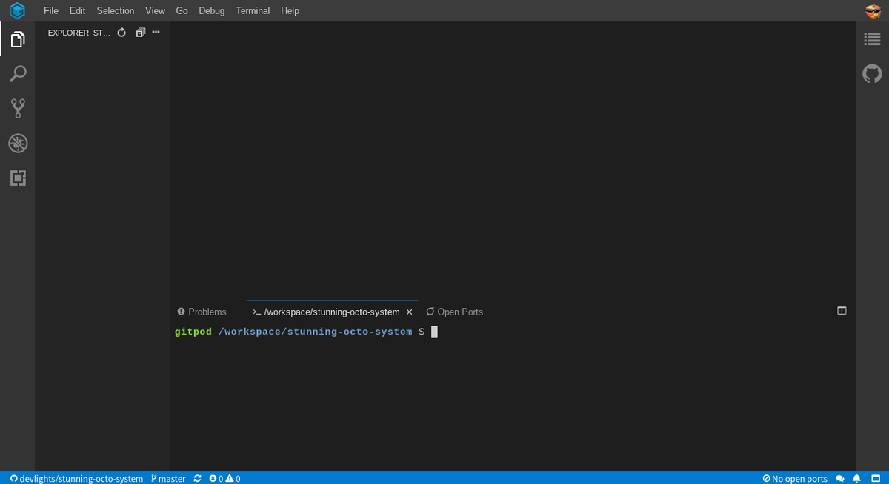Toggle bottom panel icon in status bar
Screen dimensions: 889x484
(x=875, y=478)
